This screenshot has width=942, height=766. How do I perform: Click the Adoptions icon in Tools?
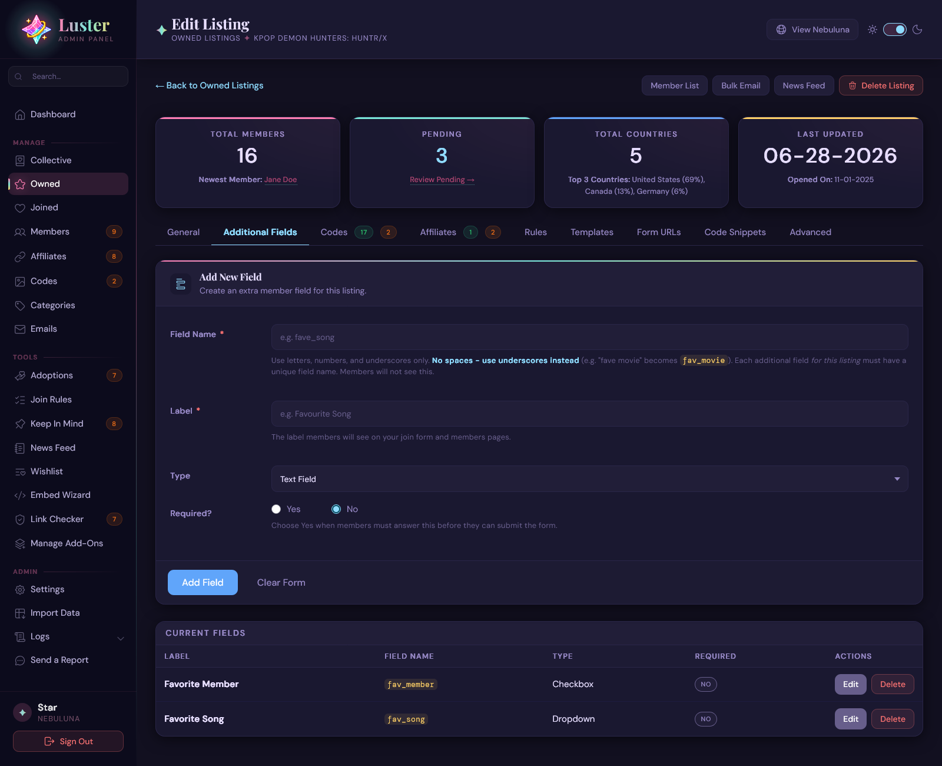click(x=20, y=375)
